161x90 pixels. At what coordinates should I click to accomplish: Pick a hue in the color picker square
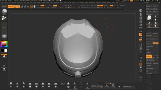(4, 44)
